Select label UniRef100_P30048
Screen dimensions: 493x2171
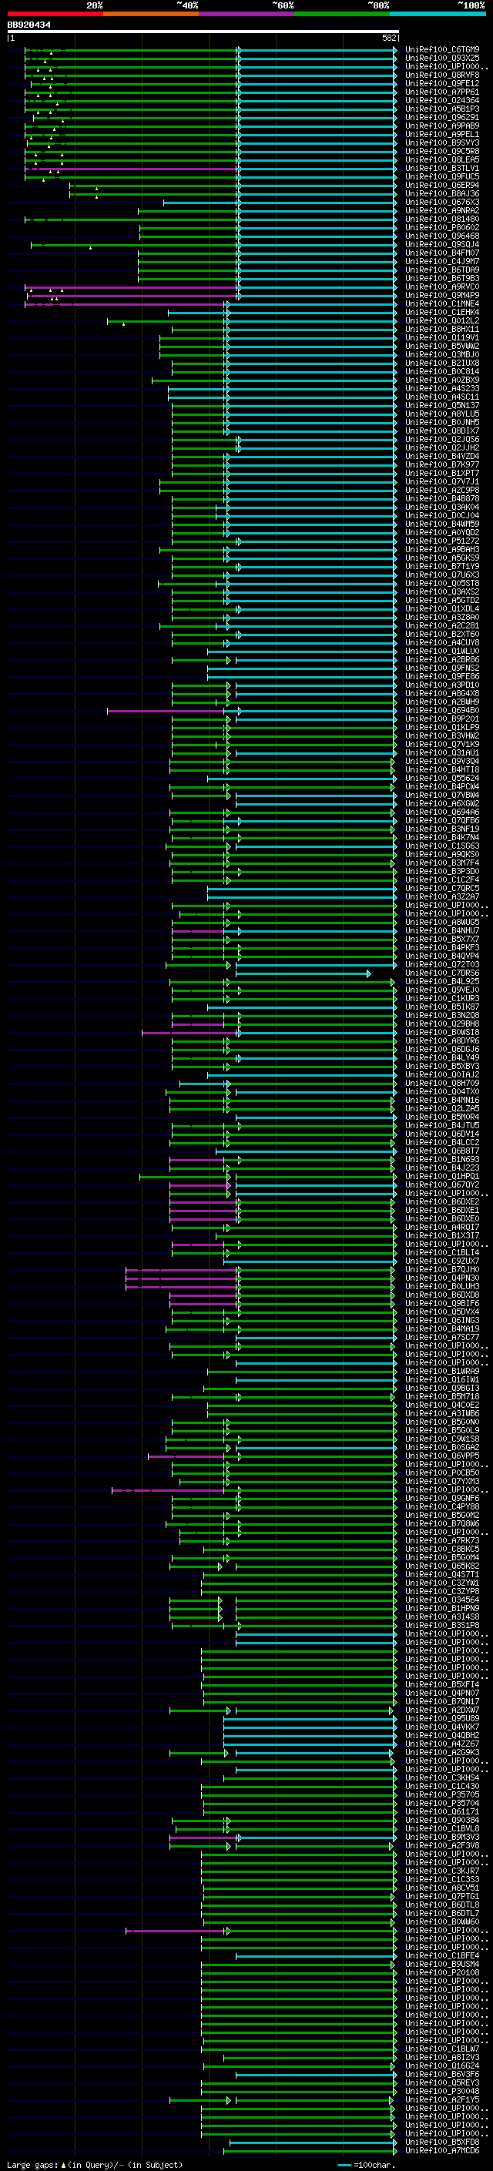click(x=442, y=2092)
